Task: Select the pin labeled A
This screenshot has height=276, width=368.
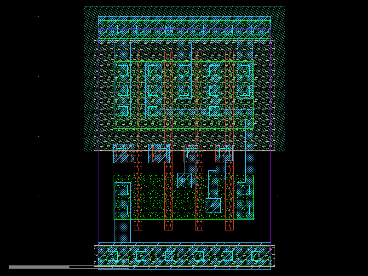Action: coord(213,206)
